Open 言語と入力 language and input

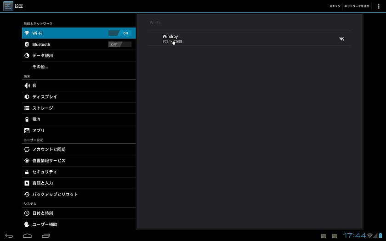coord(79,183)
